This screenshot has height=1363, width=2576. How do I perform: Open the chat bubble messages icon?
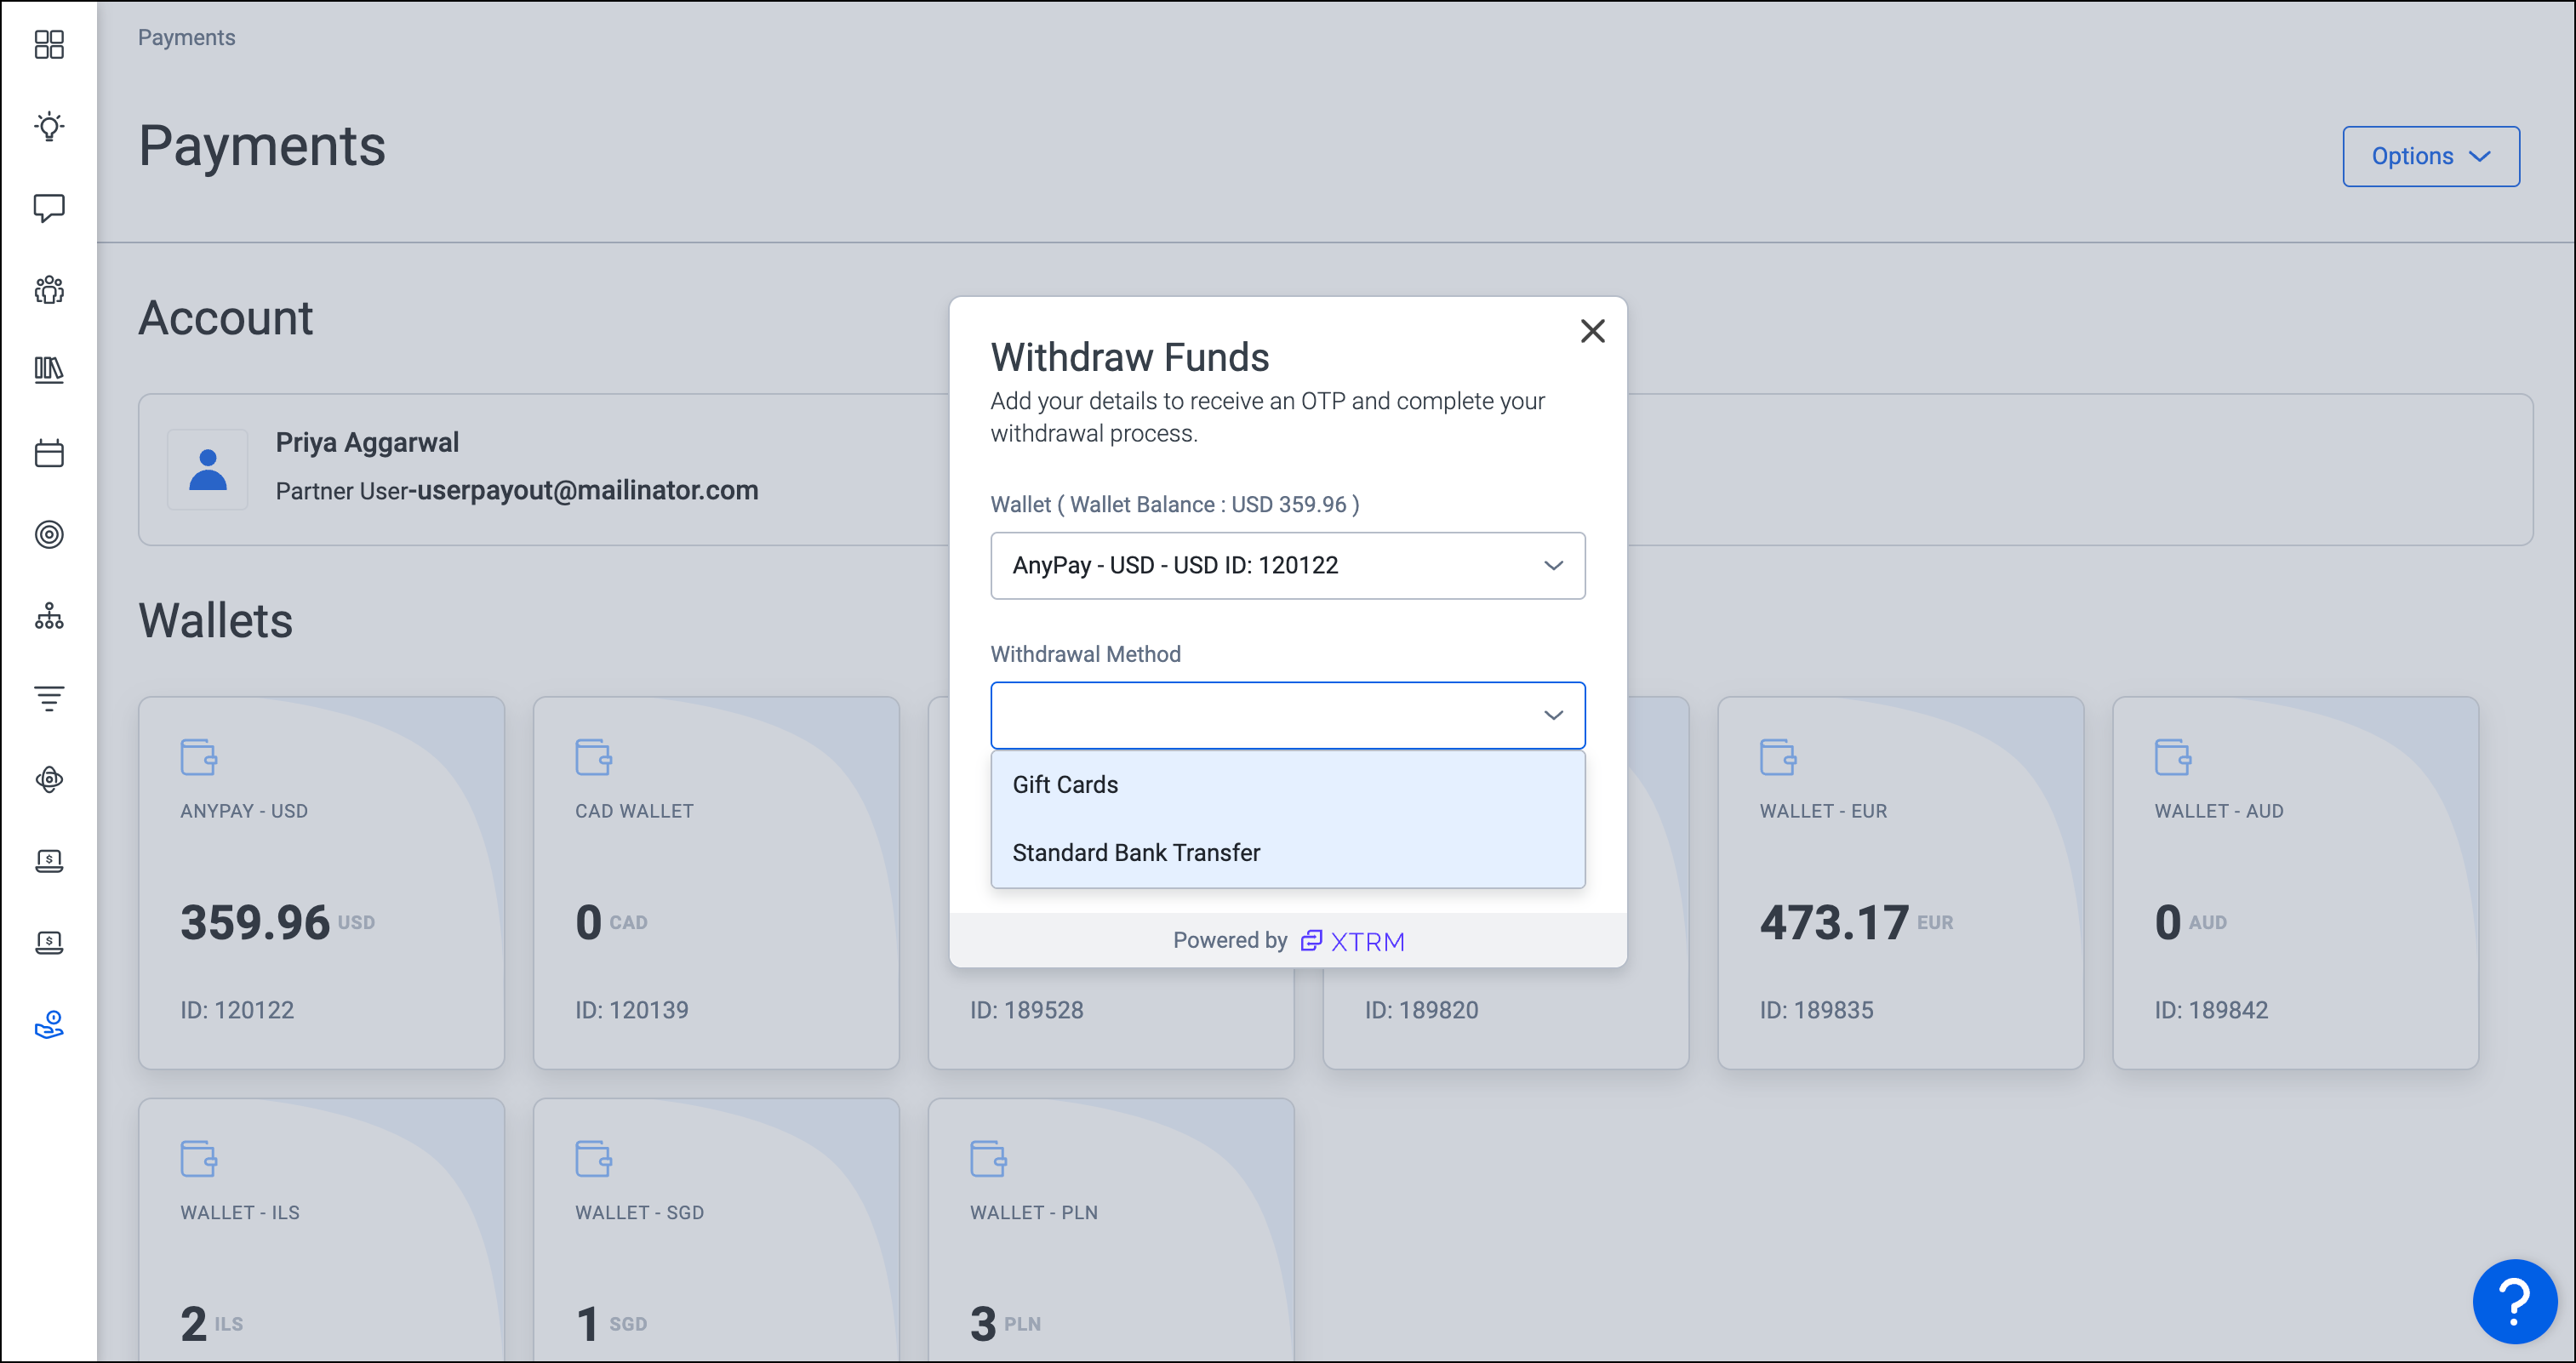point(49,208)
